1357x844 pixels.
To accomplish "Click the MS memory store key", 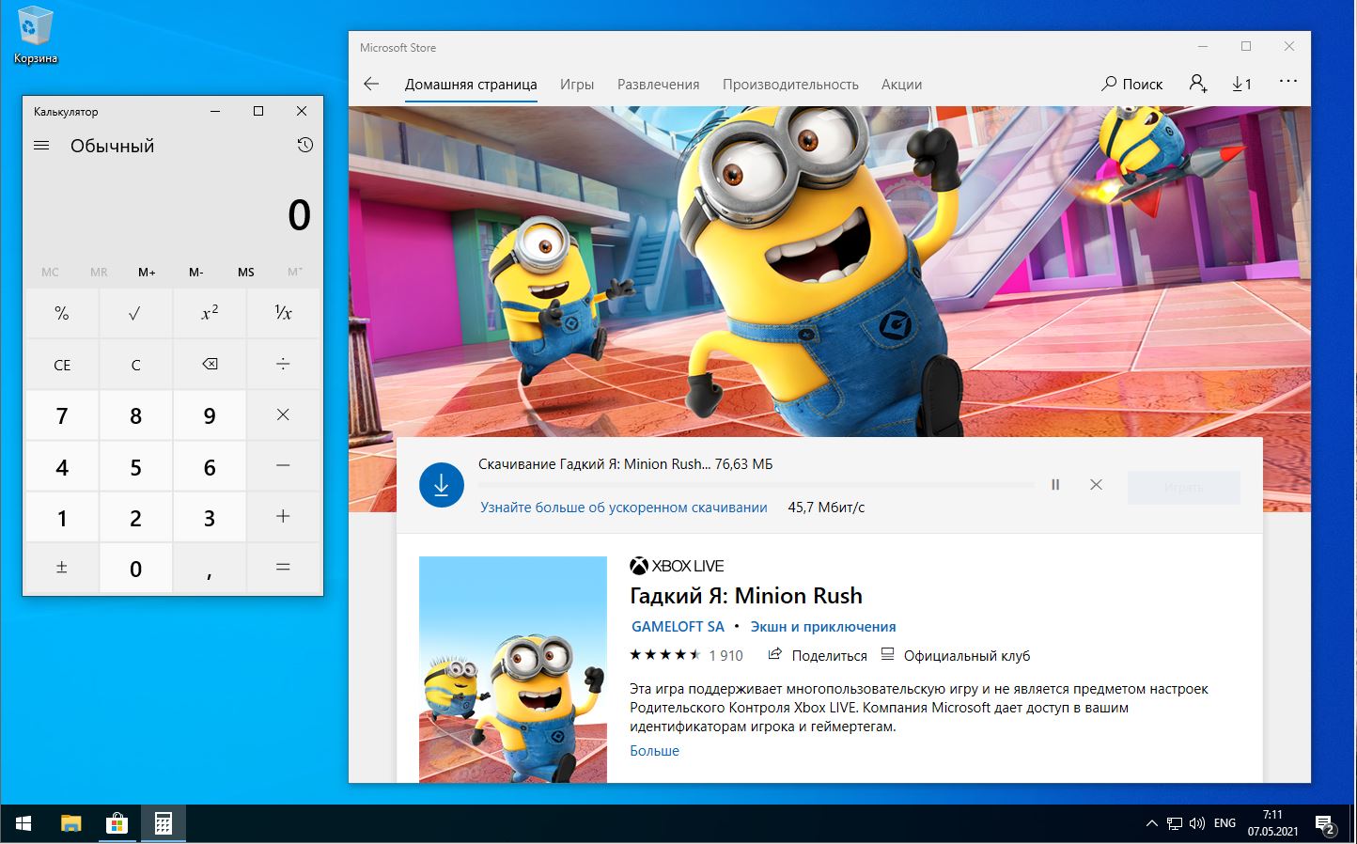I will (245, 272).
